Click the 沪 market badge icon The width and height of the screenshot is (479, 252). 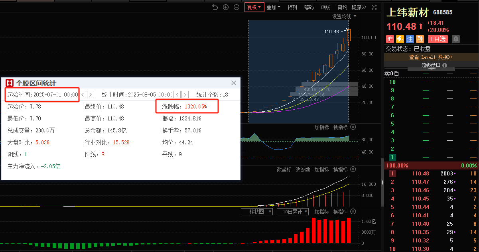[x=390, y=39]
